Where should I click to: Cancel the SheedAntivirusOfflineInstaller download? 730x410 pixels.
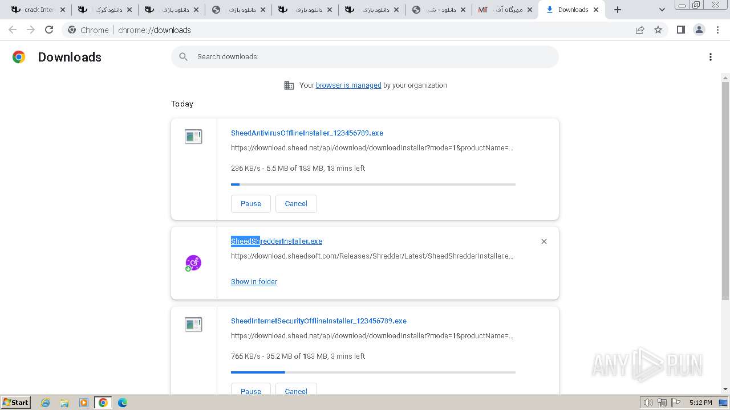(x=296, y=204)
